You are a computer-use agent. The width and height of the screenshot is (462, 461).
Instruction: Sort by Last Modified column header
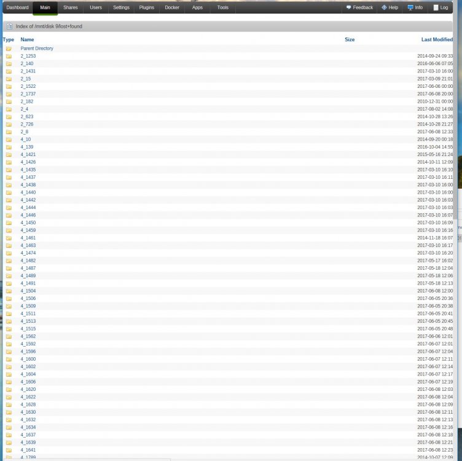coord(437,39)
